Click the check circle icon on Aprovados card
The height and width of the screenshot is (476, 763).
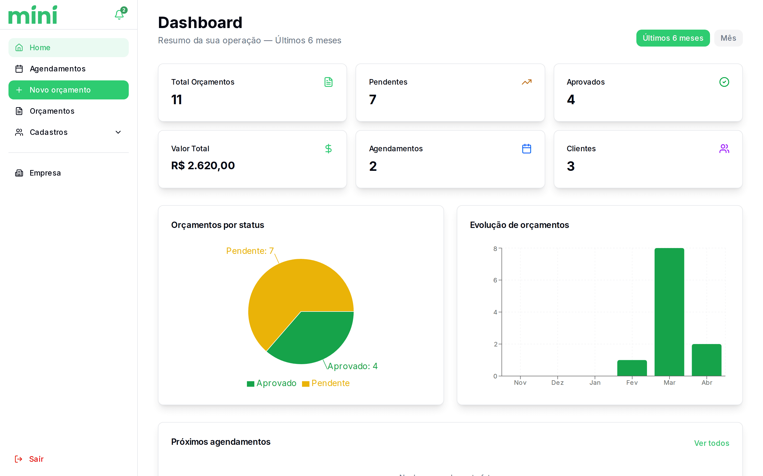click(724, 82)
